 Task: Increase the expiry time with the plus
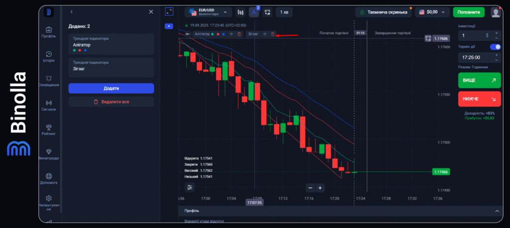tap(497, 55)
